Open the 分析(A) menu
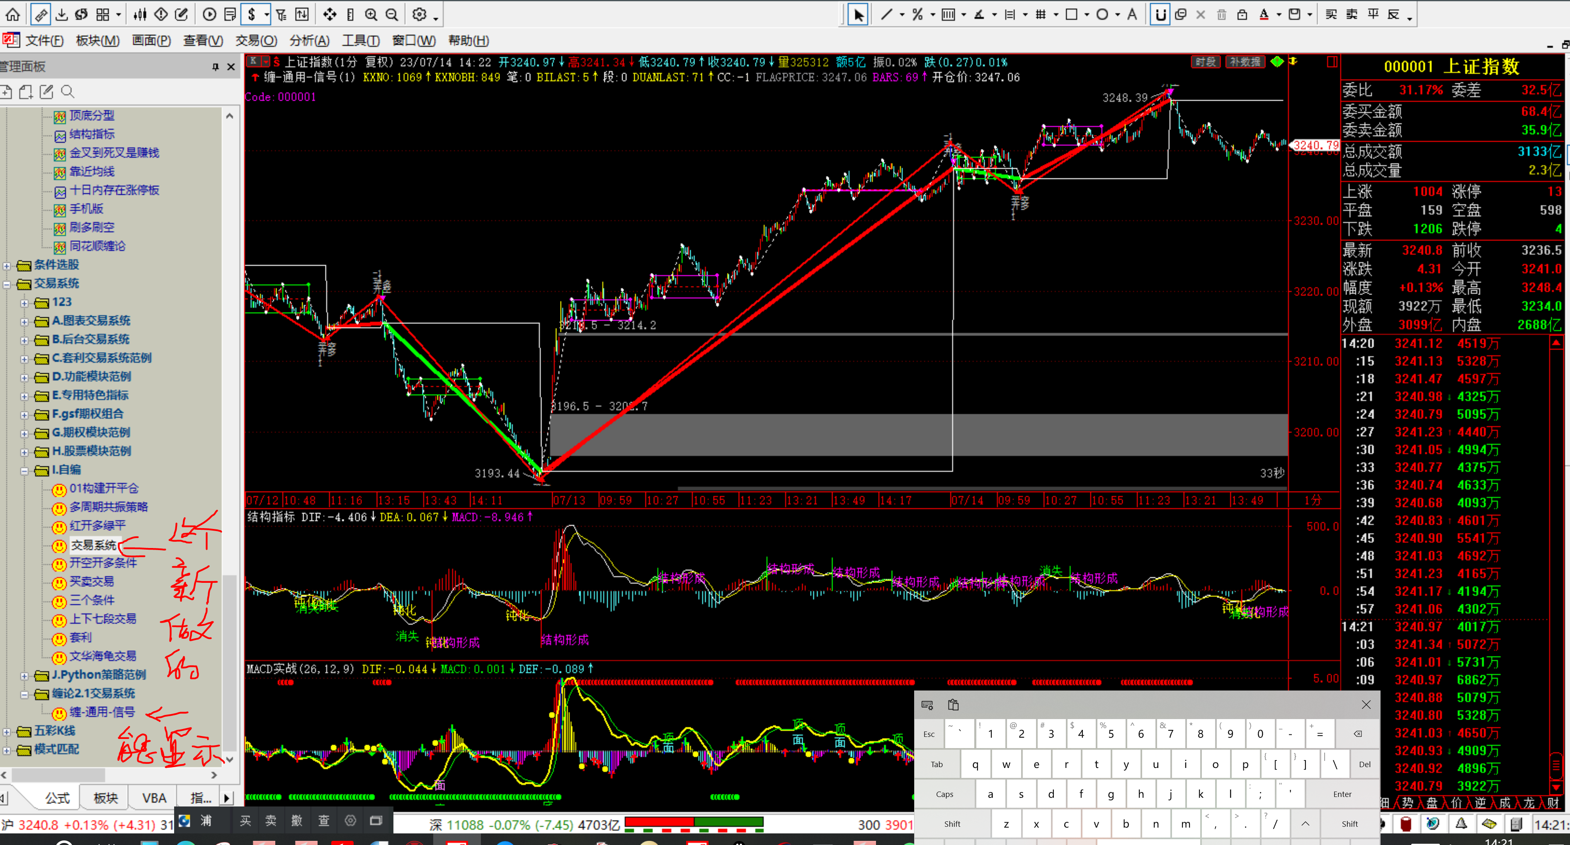The image size is (1570, 845). pyautogui.click(x=309, y=41)
